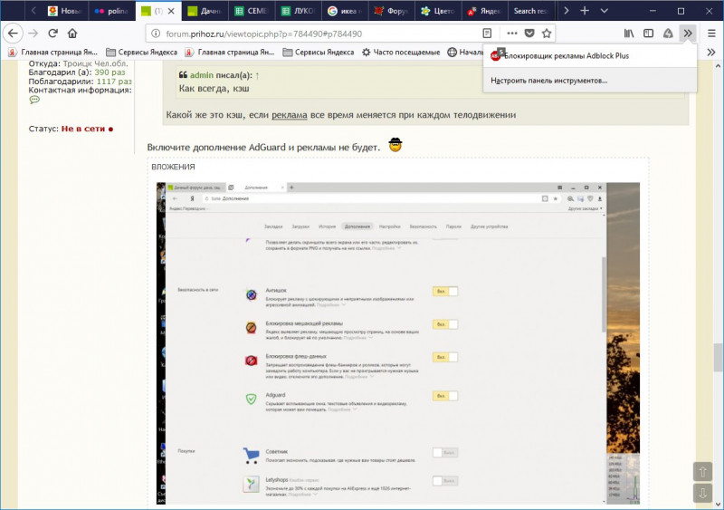Save page to Pocket
Image resolution: width=724 pixels, height=510 pixels.
[529, 34]
